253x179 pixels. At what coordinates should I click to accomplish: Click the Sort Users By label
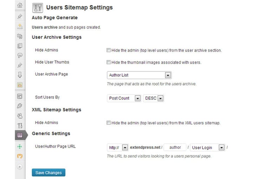click(x=47, y=97)
